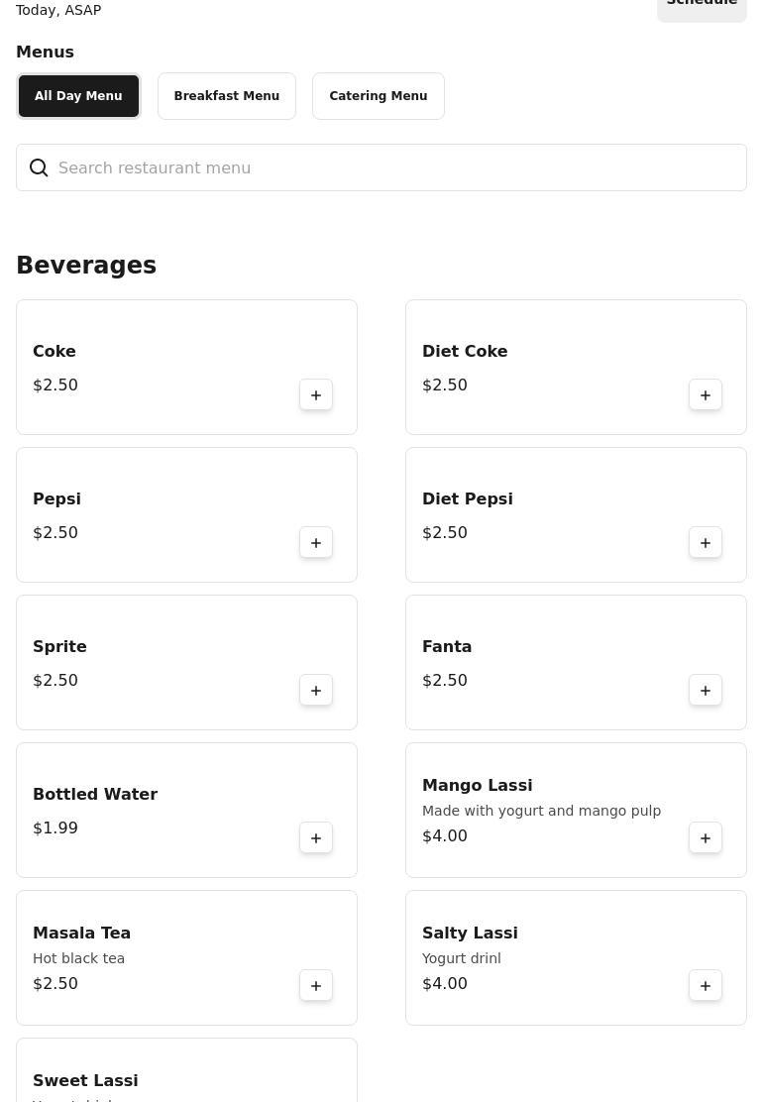Add Sprite with its plus icon
763x1102 pixels.
click(x=316, y=690)
